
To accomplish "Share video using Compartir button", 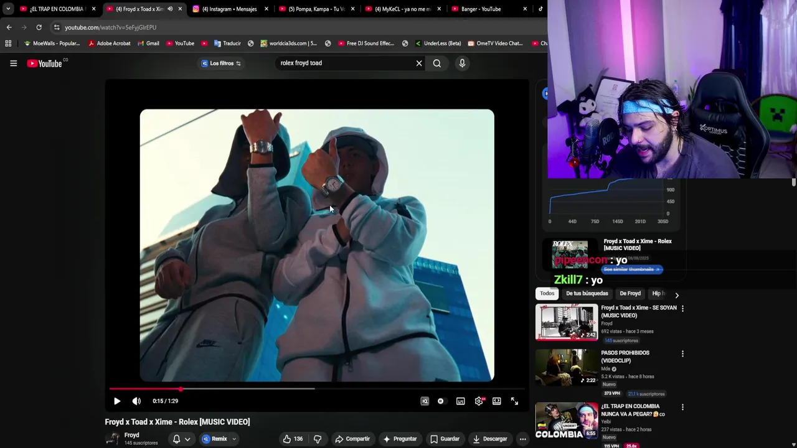I will (x=352, y=439).
